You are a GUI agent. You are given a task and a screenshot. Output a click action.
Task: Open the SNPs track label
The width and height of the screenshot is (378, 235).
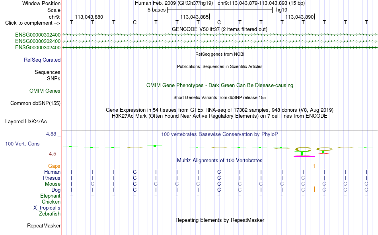[x=54, y=79]
